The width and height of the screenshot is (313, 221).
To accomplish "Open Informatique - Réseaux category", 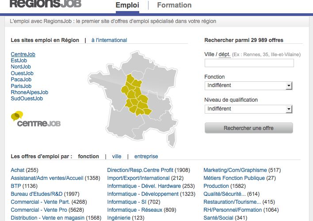I will tap(135, 210).
